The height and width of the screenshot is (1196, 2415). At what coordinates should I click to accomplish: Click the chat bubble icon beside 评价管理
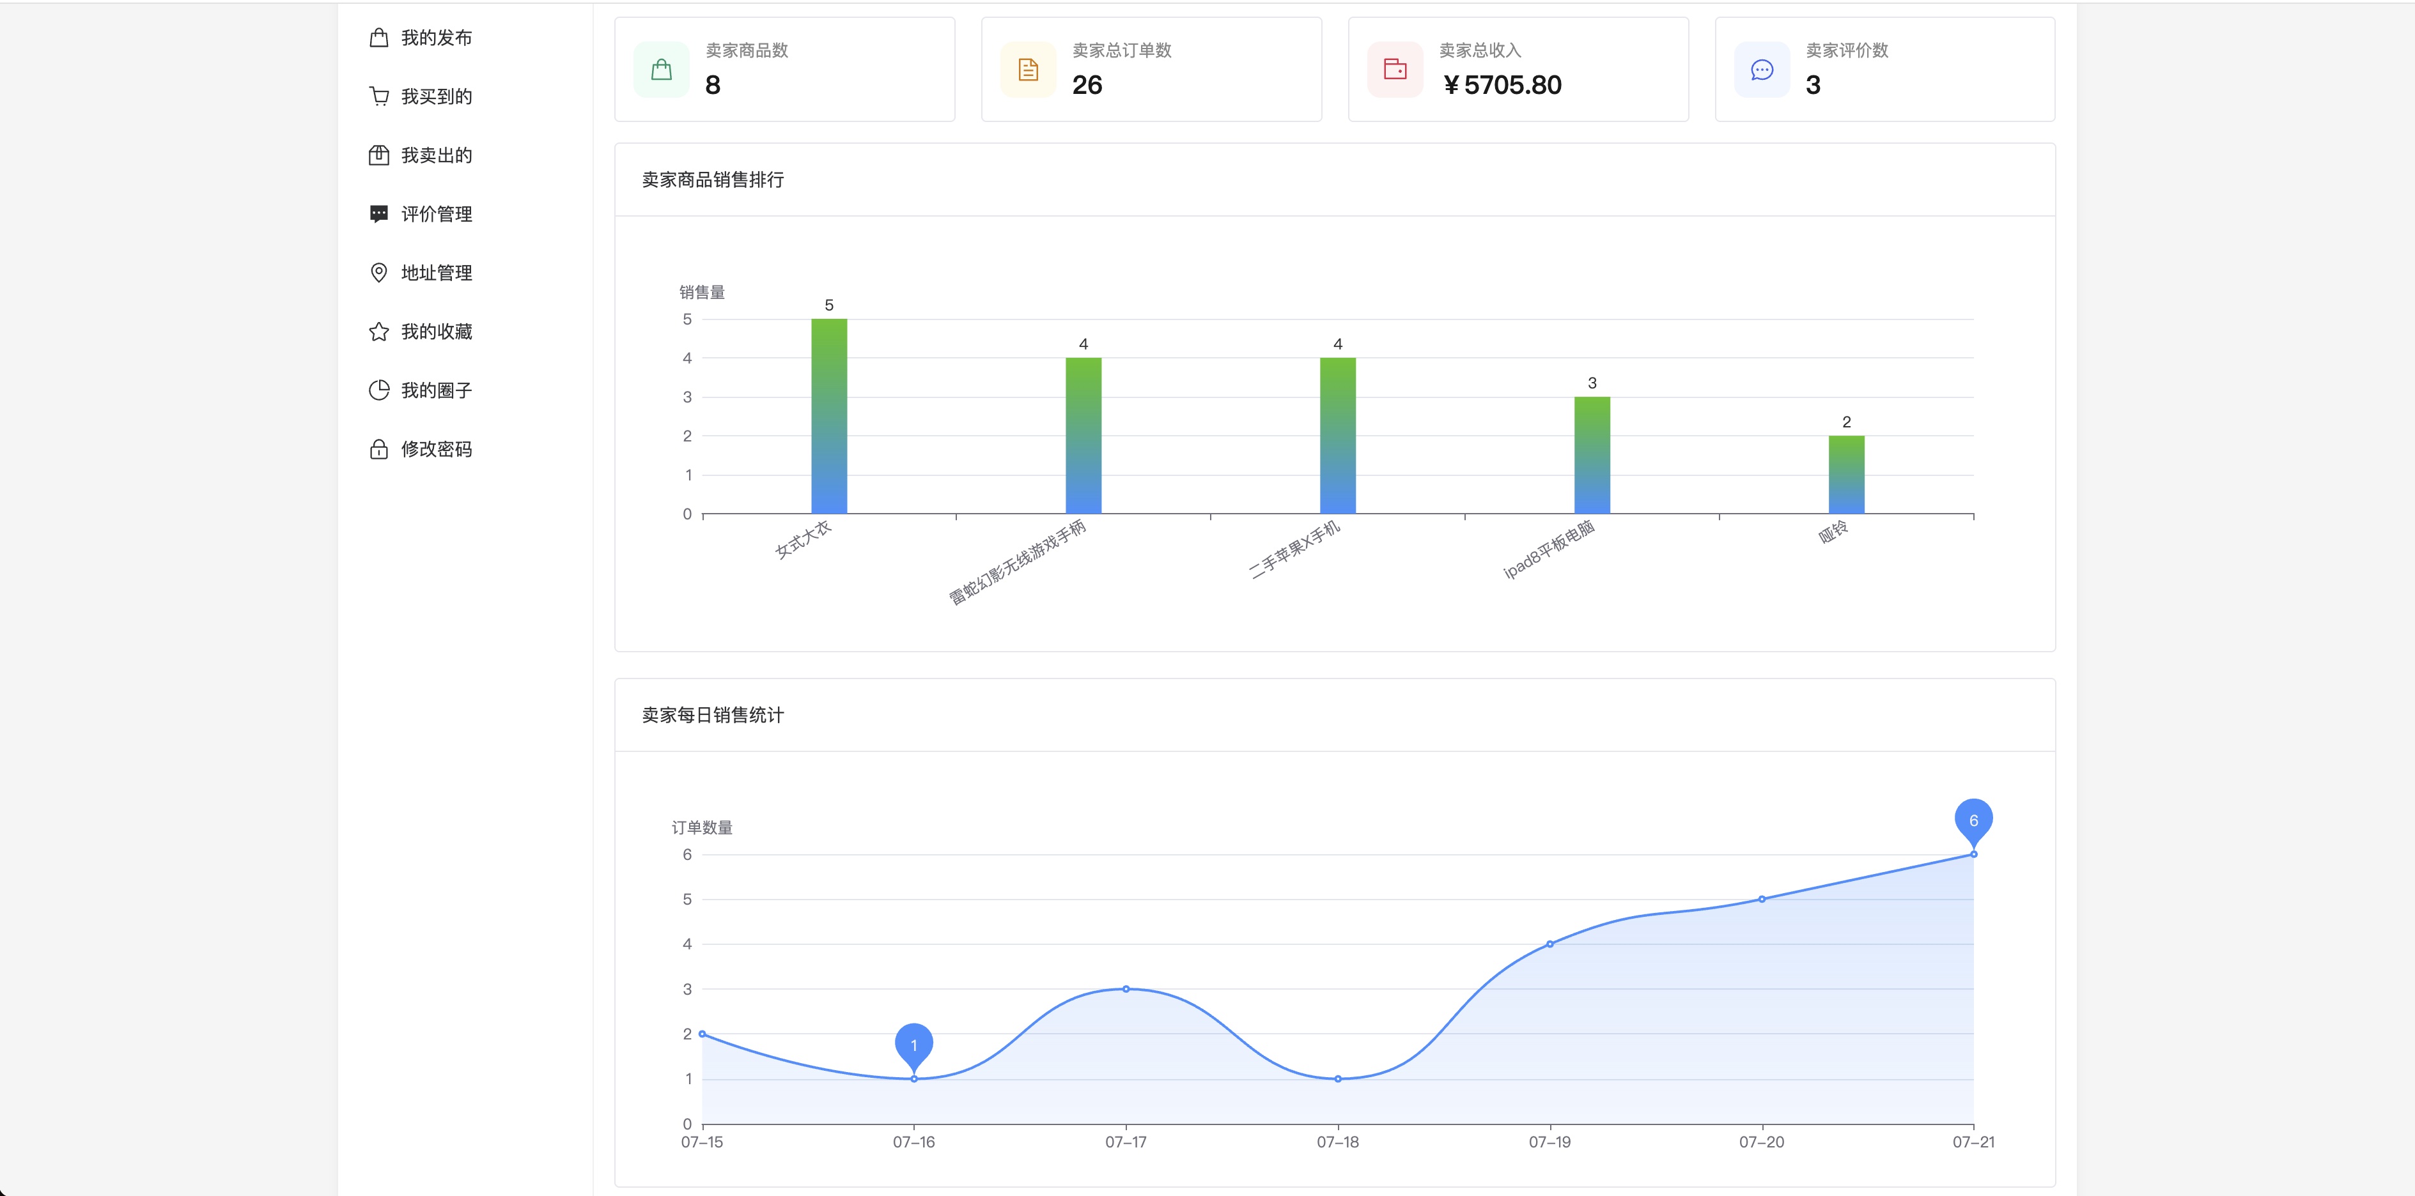pos(379,213)
